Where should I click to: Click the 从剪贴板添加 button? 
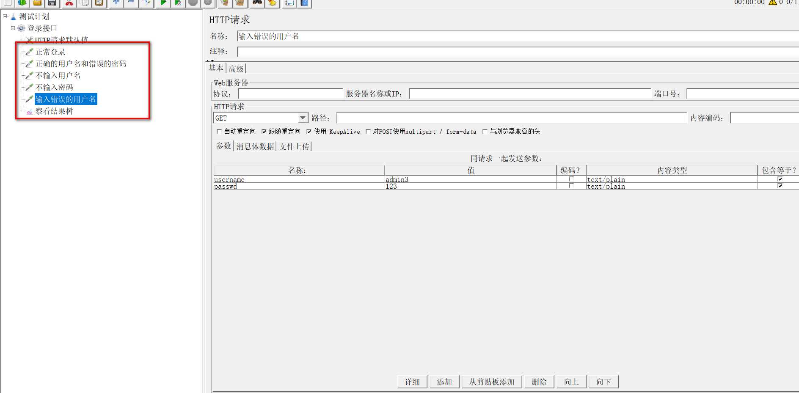pos(492,382)
